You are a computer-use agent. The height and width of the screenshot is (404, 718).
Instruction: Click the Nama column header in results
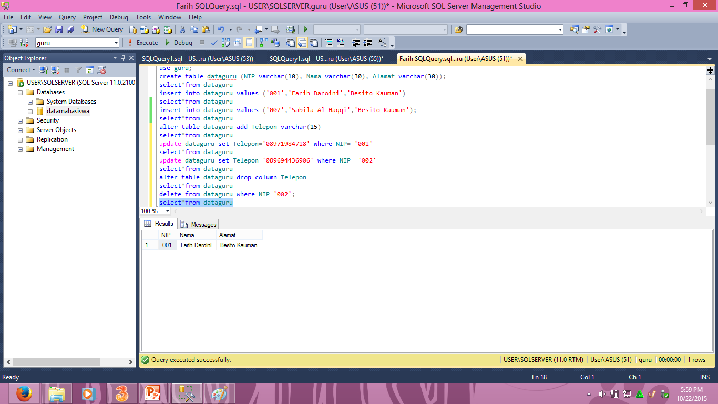coord(197,235)
